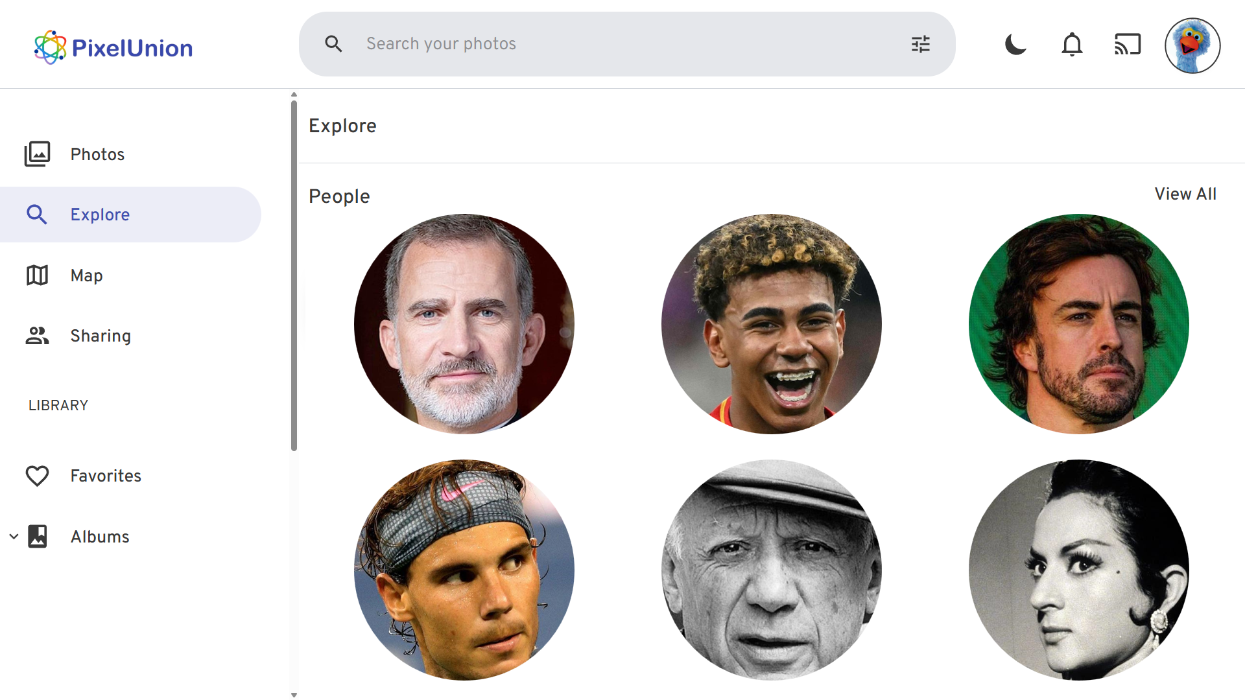
Task: Open search filter options icon
Action: (x=920, y=44)
